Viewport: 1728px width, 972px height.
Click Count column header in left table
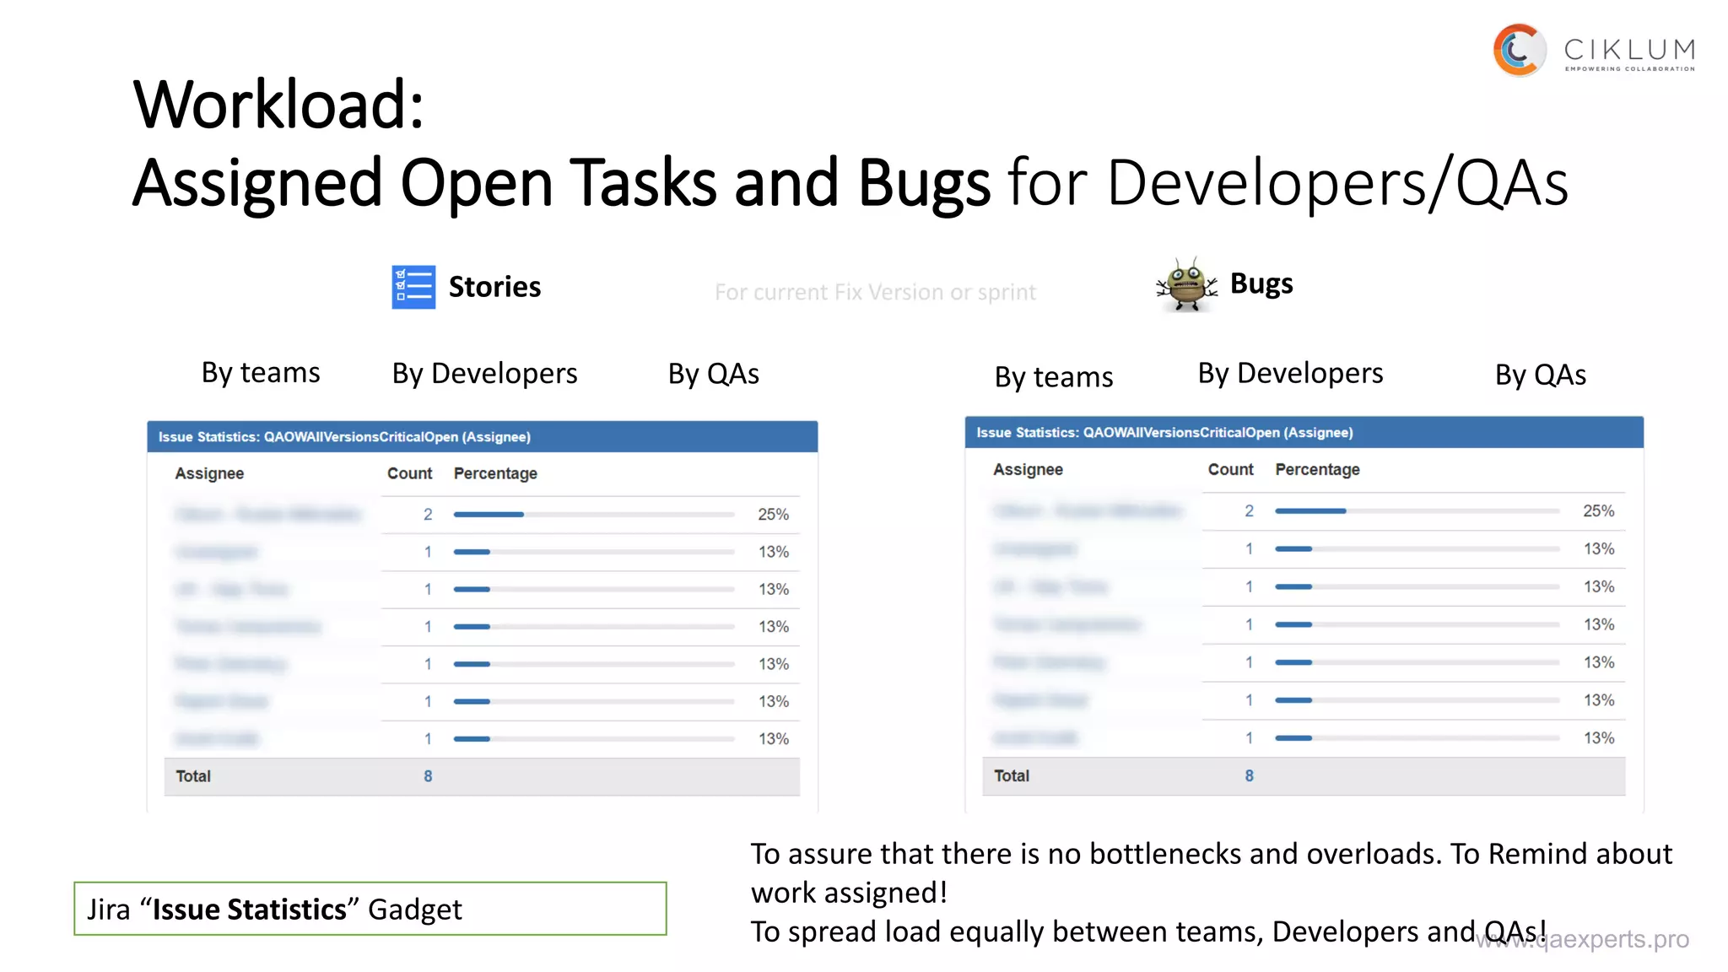pyautogui.click(x=409, y=473)
